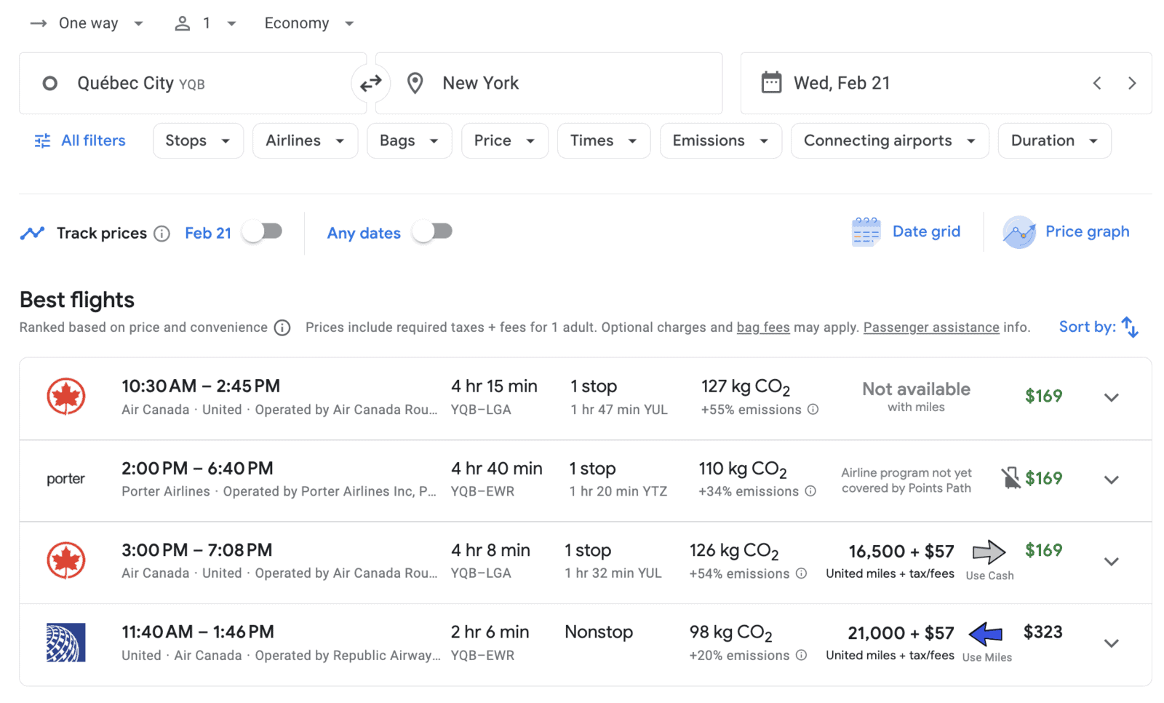The height and width of the screenshot is (703, 1164).
Task: Click the All filters sliders icon
Action: coord(42,140)
